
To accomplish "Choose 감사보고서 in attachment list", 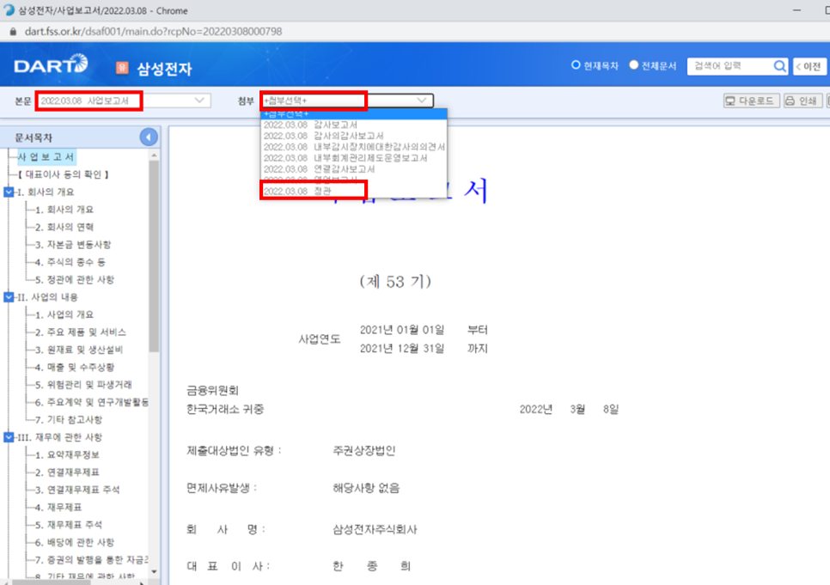I will click(x=354, y=125).
